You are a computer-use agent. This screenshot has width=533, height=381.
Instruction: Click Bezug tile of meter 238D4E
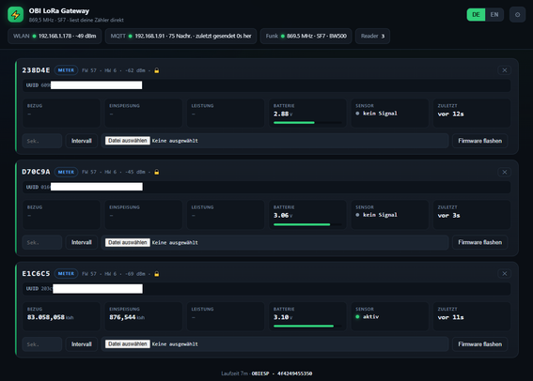pyautogui.click(x=61, y=113)
